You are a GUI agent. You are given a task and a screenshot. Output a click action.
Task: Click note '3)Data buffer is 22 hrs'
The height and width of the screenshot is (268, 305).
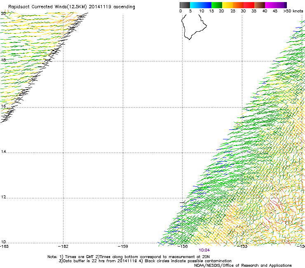point(82,261)
